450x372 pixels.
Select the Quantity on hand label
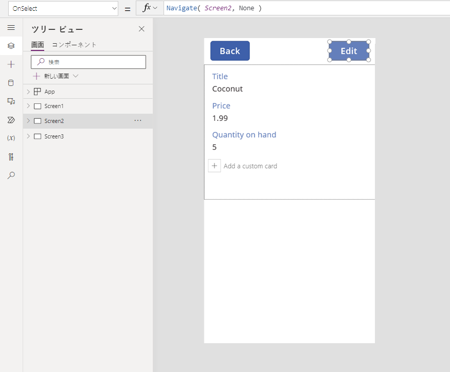pyautogui.click(x=244, y=135)
